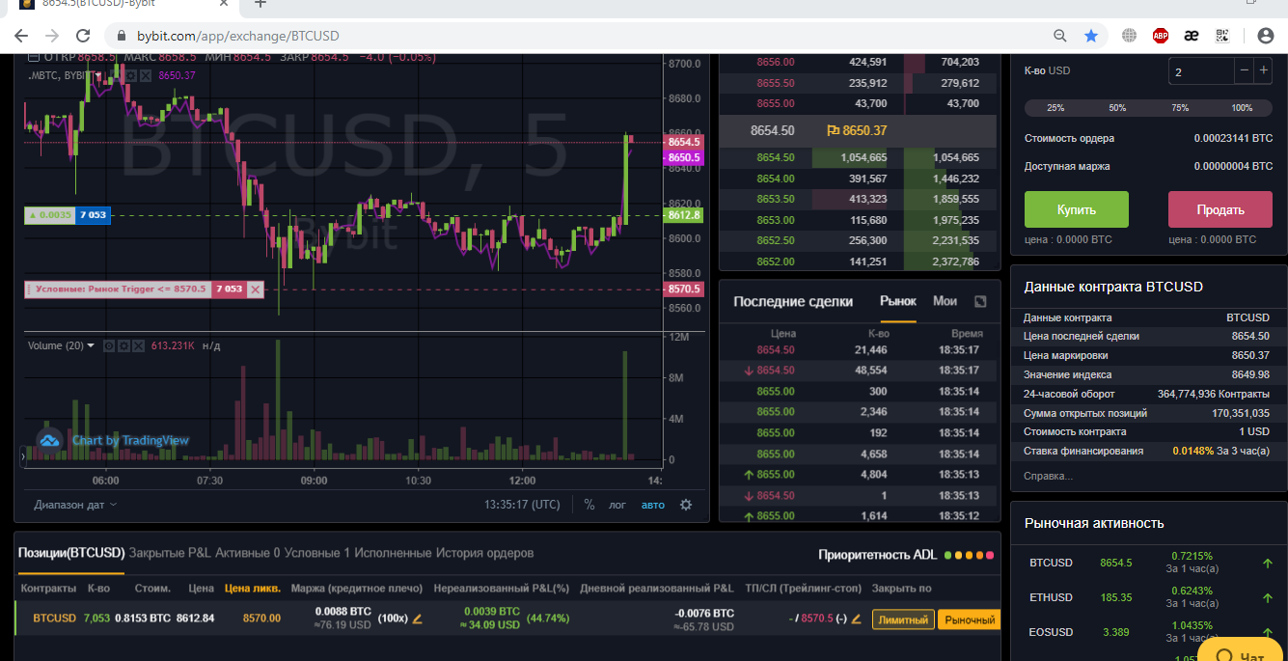Open the Закрытые P&L tab
The width and height of the screenshot is (1288, 661).
(170, 553)
